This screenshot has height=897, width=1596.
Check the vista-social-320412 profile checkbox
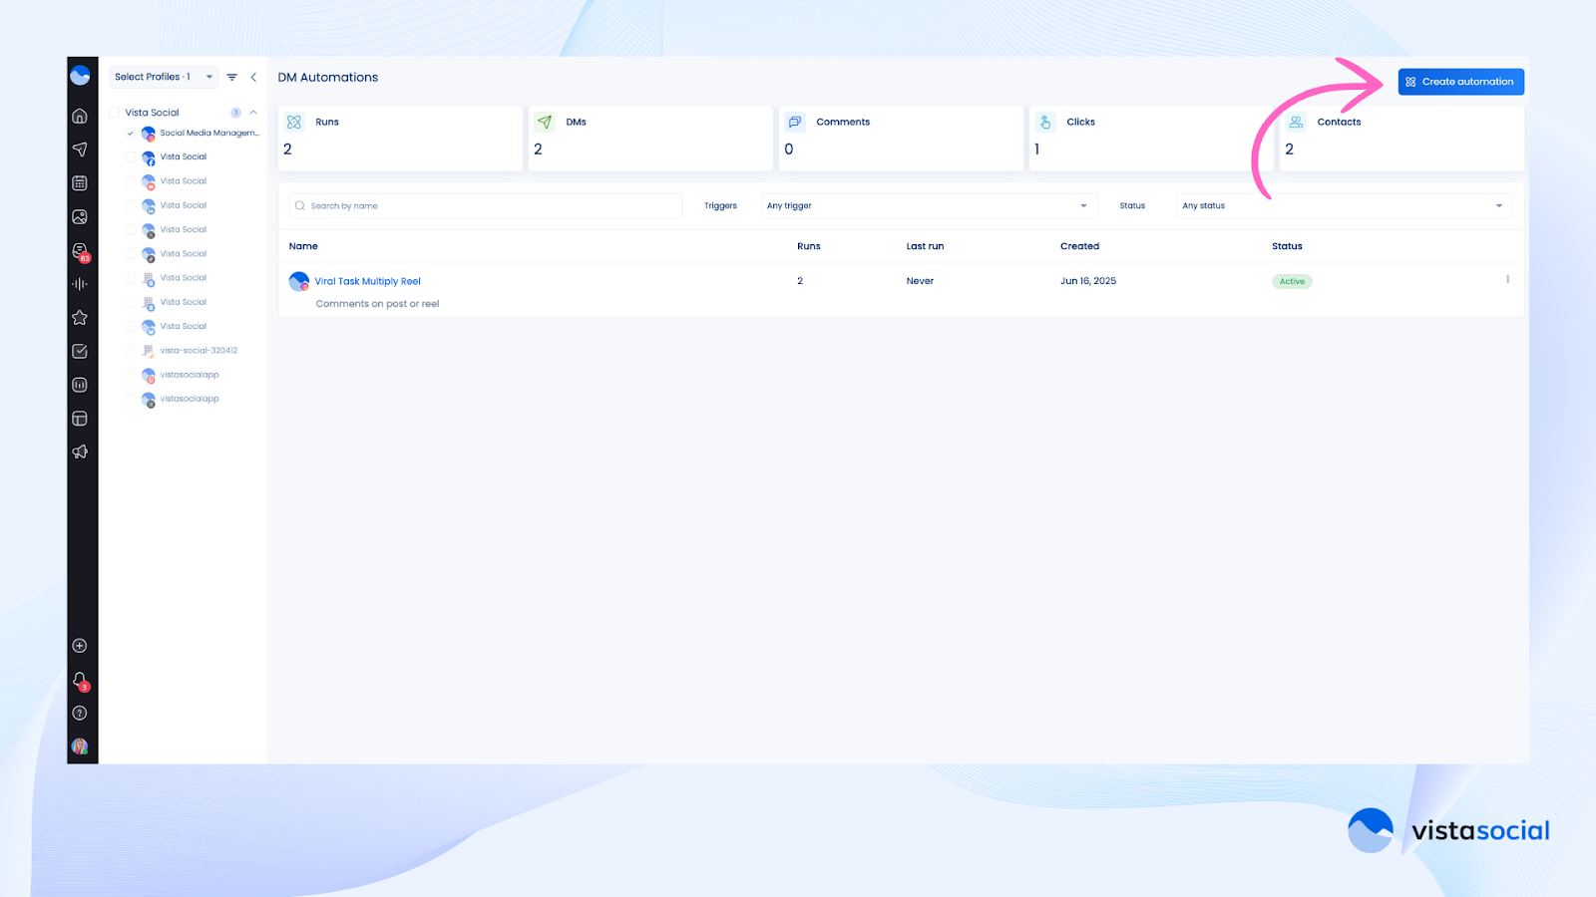pyautogui.click(x=131, y=351)
